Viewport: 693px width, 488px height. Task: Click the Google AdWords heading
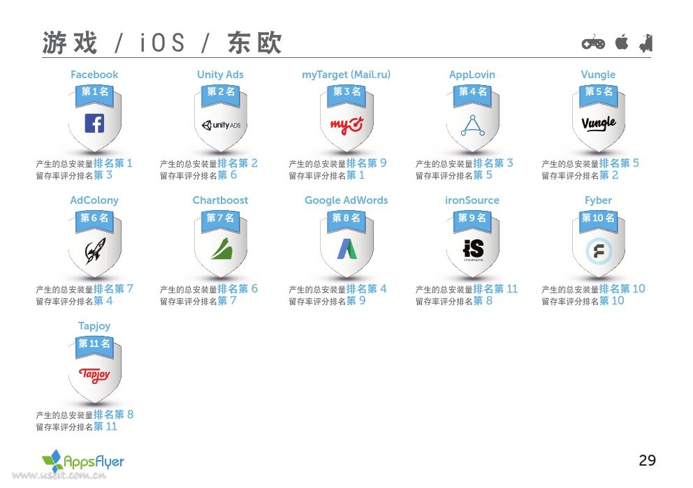click(346, 200)
